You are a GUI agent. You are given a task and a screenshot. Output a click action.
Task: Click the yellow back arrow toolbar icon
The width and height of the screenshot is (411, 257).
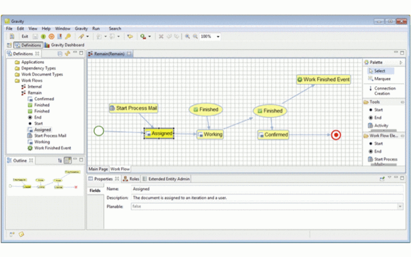pyautogui.click(x=130, y=37)
